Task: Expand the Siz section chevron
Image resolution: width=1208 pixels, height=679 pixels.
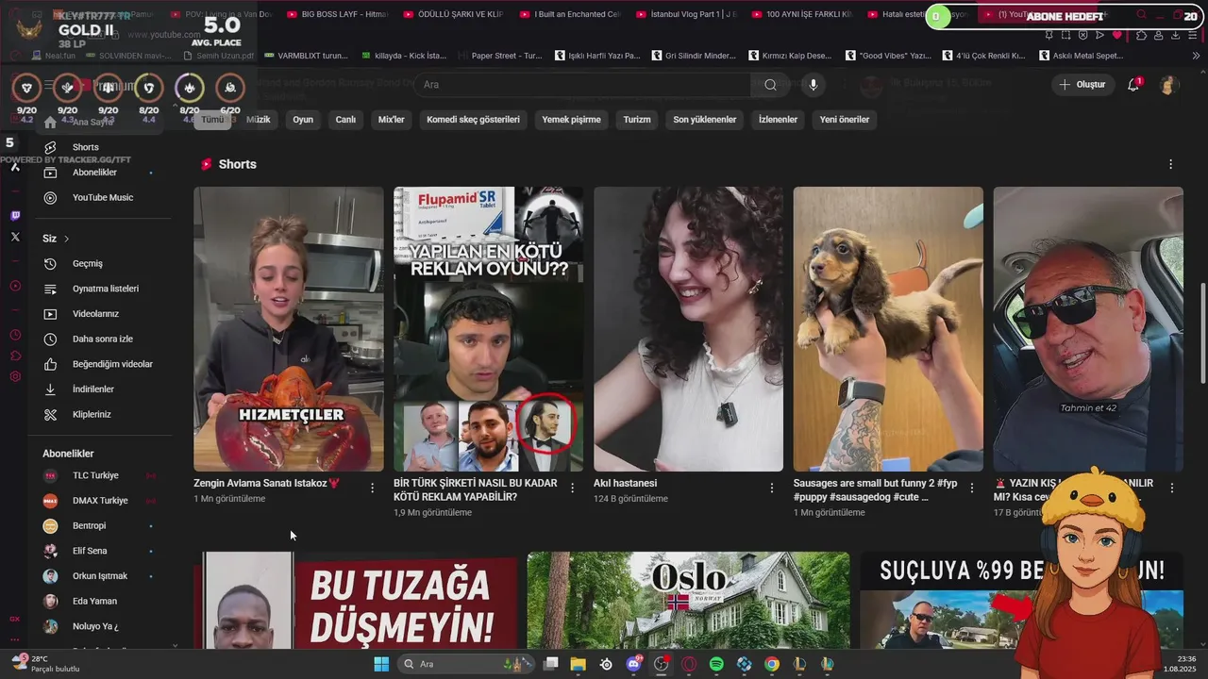Action: pyautogui.click(x=66, y=239)
